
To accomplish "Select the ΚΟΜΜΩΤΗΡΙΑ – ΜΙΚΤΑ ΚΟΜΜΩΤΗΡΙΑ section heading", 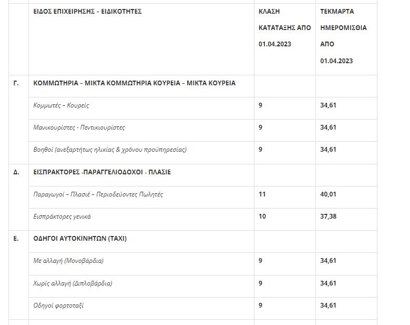I will click(134, 83).
